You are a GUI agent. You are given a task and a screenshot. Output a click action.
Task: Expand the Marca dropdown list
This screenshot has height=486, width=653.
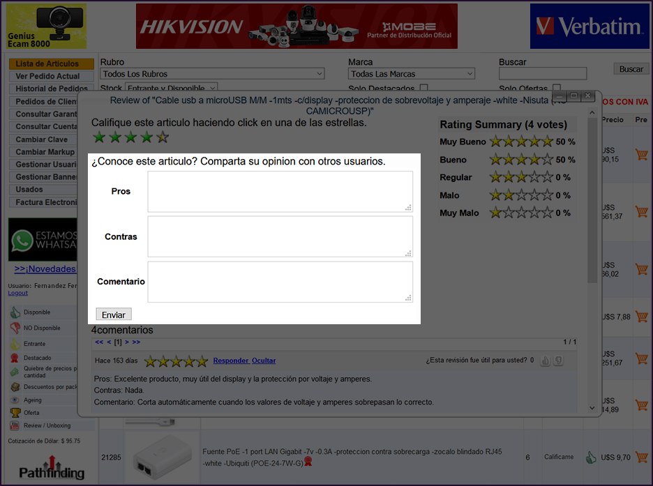412,74
